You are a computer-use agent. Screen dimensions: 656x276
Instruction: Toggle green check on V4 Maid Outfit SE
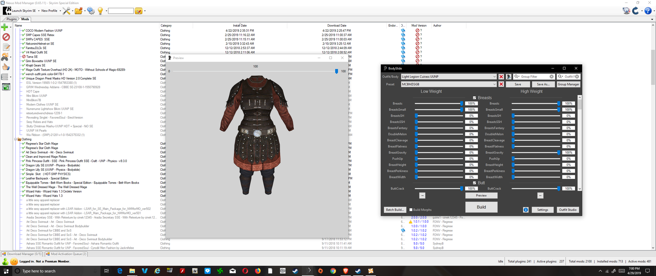(23, 52)
